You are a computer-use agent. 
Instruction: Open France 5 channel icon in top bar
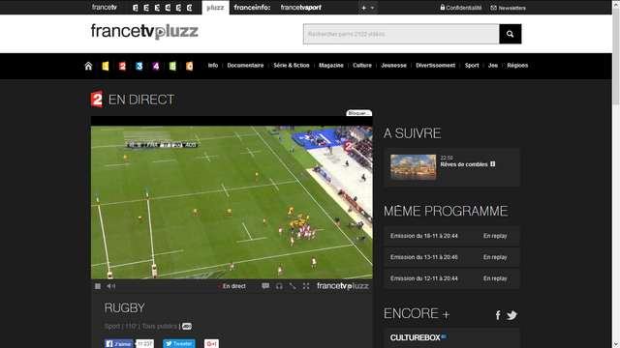178,8
